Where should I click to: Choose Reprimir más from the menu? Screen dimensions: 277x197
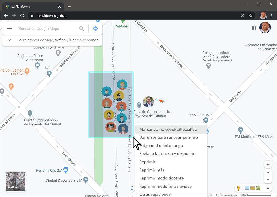pos(171,170)
